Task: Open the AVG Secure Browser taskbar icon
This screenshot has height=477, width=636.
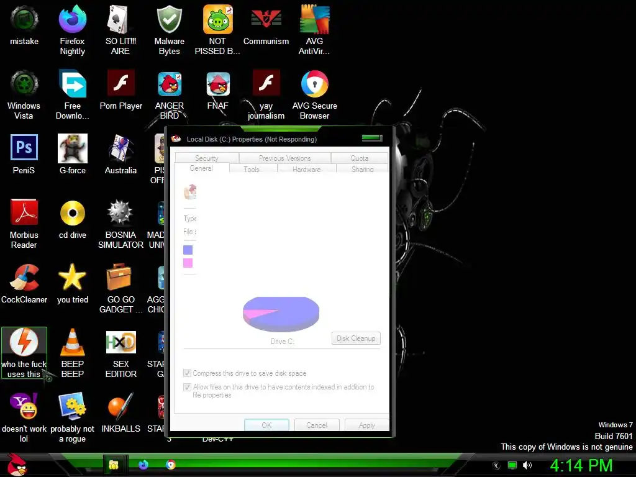Action: 171,465
